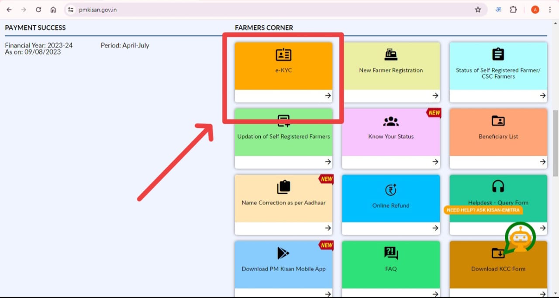This screenshot has height=298, width=559.
Task: Click the pmkisan.gov.in address bar
Action: pyautogui.click(x=275, y=10)
